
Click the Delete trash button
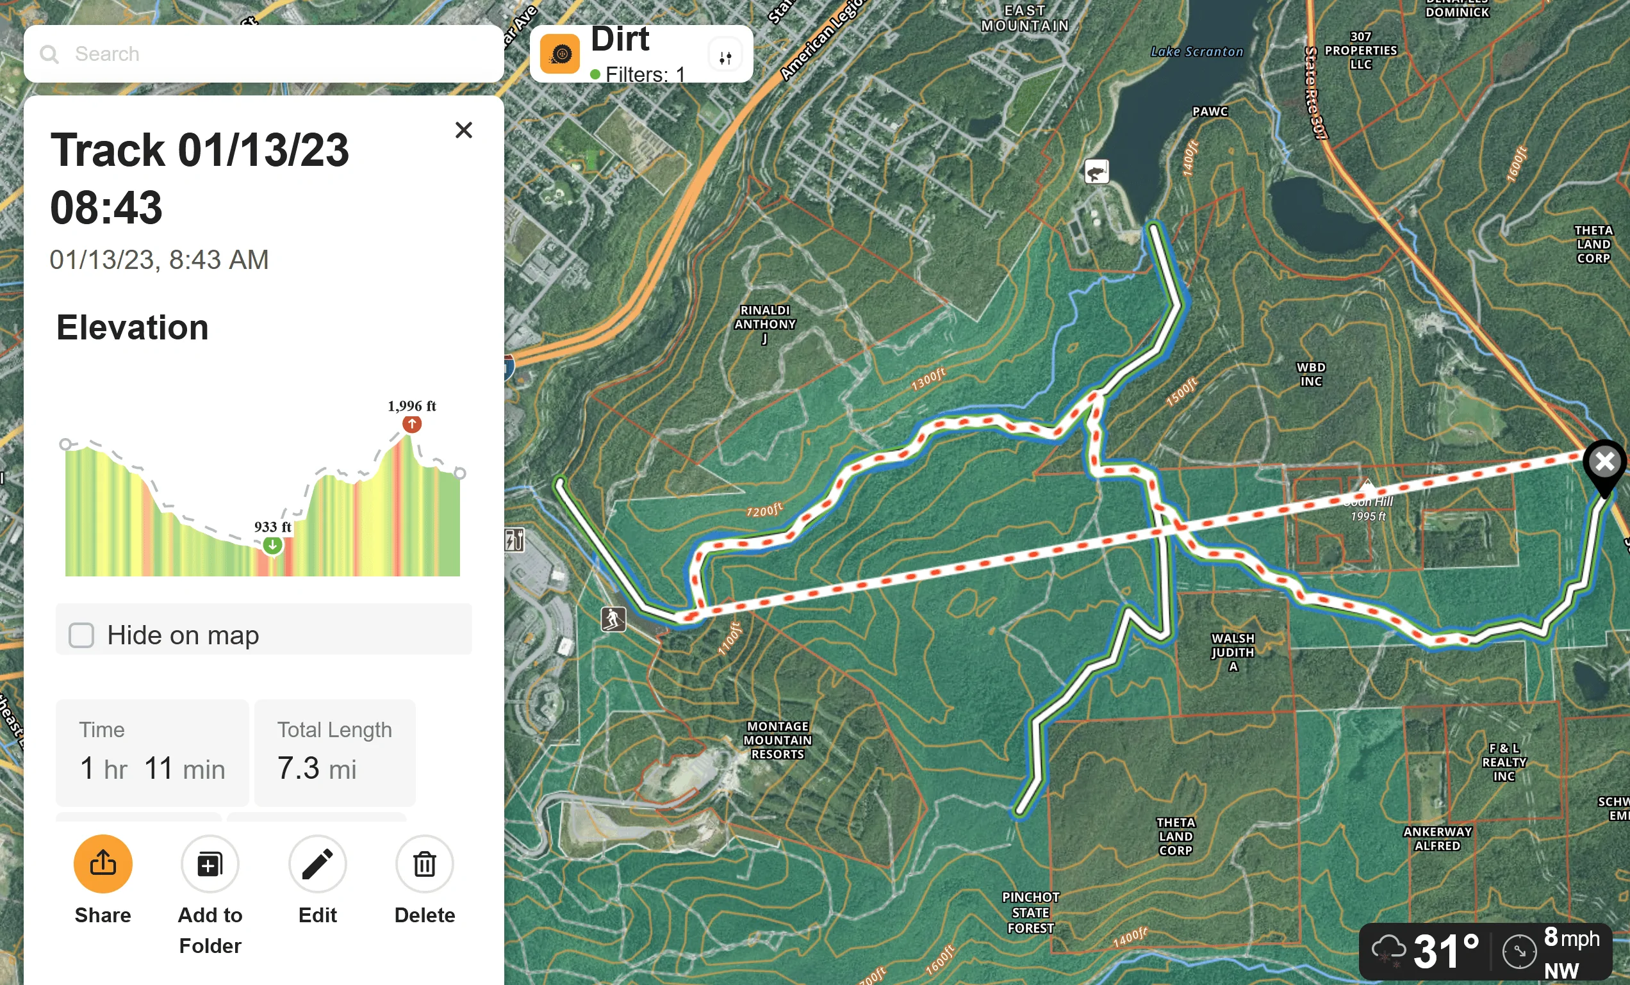pyautogui.click(x=425, y=864)
